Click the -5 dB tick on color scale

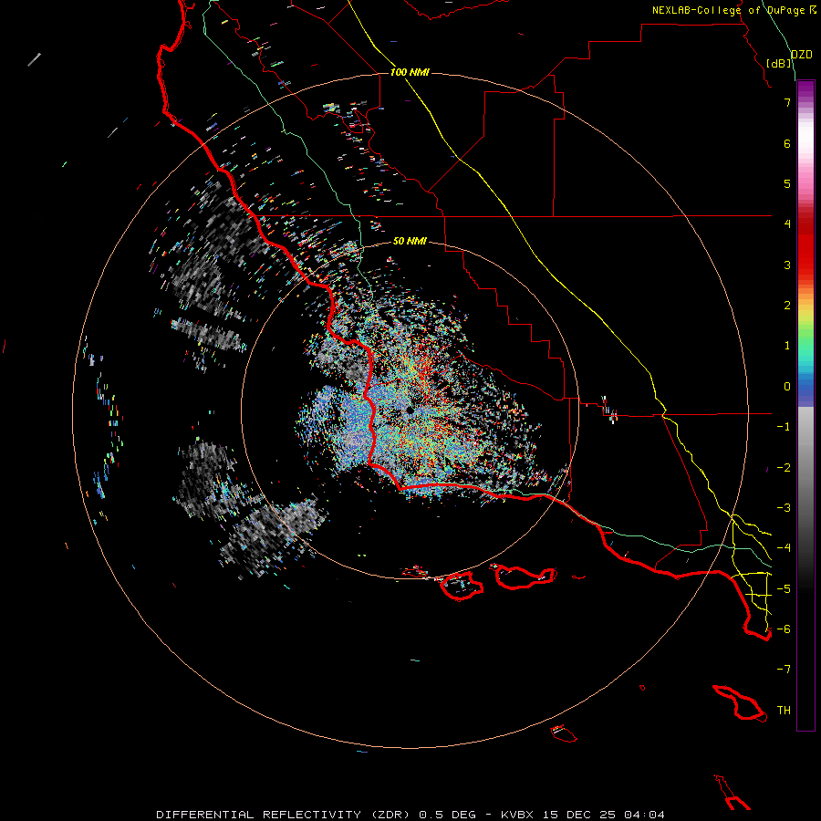tap(784, 589)
